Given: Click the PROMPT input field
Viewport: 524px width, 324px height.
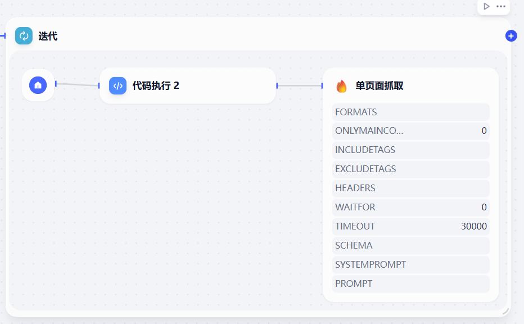Looking at the screenshot, I should tap(410, 283).
